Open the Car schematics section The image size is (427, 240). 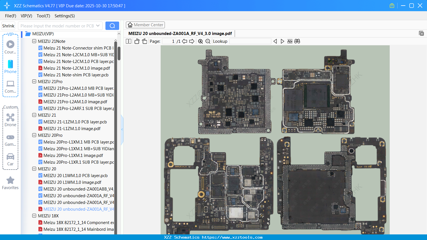10,159
